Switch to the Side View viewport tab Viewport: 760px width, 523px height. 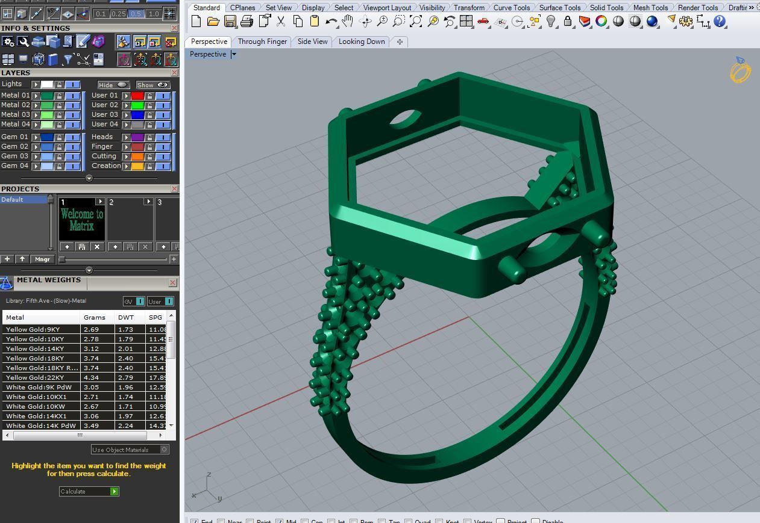pyautogui.click(x=313, y=42)
